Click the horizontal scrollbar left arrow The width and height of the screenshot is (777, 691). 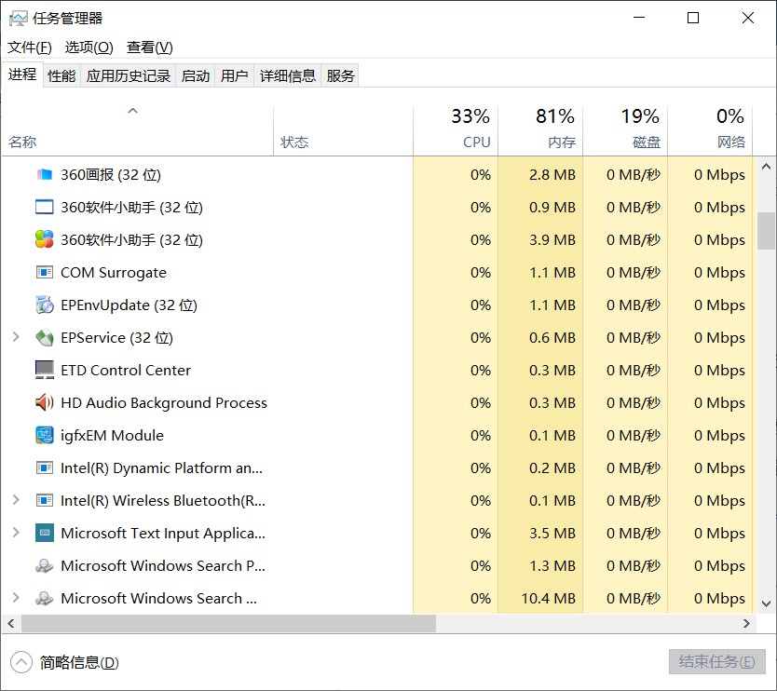11,623
